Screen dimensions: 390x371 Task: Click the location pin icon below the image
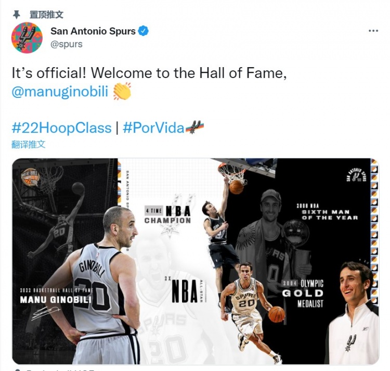pos(17,370)
